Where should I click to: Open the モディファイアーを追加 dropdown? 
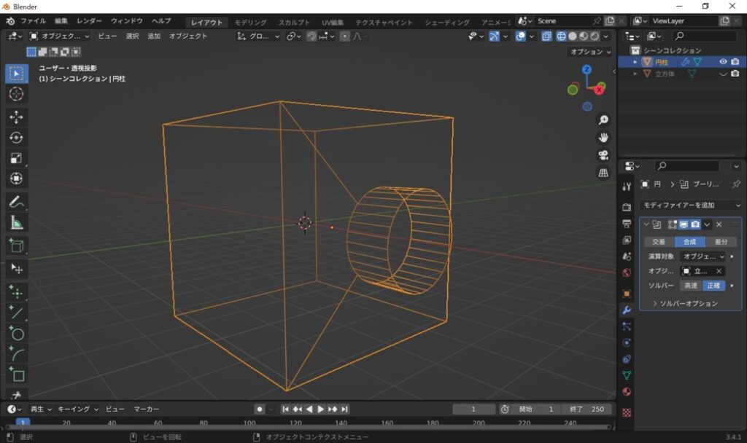pyautogui.click(x=690, y=205)
